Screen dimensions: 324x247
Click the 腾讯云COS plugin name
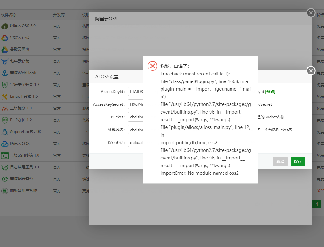click(20, 144)
